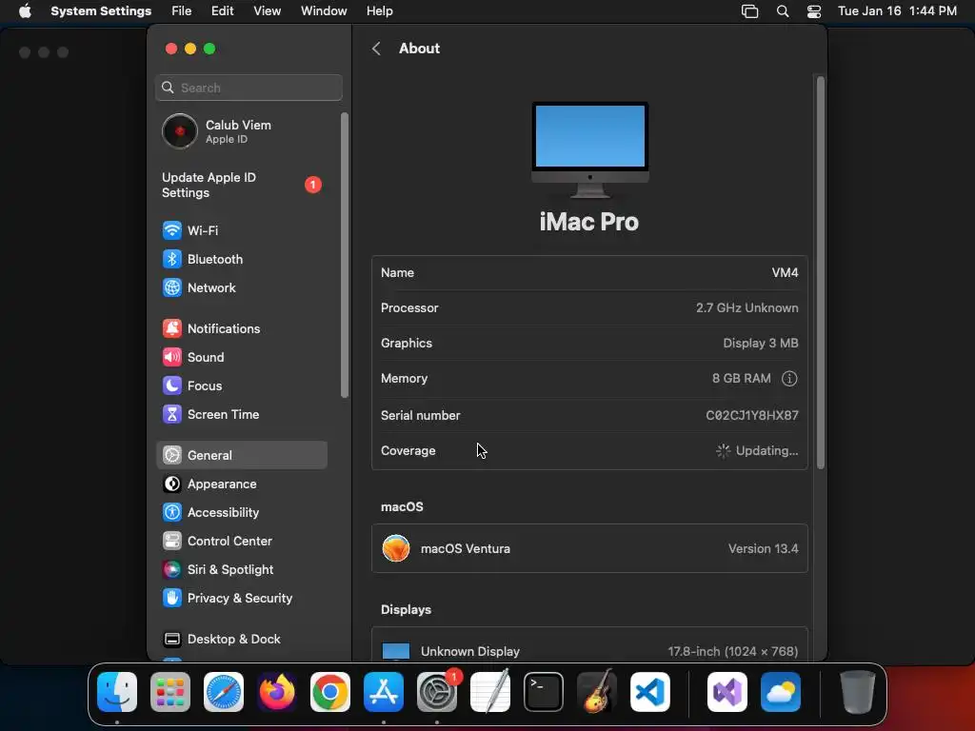The width and height of the screenshot is (975, 731).
Task: Click the 2.7 GHz Unknown processor value
Action: [x=746, y=307]
